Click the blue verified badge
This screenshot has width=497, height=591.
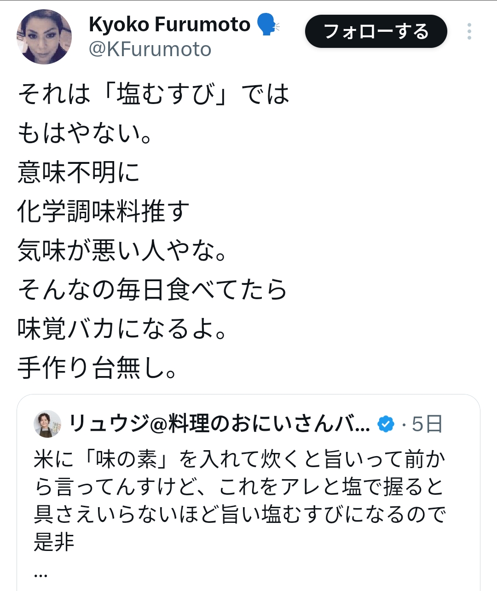pos(386,424)
